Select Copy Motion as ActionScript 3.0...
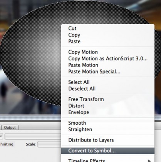This screenshot has height=162, width=161. point(108,58)
